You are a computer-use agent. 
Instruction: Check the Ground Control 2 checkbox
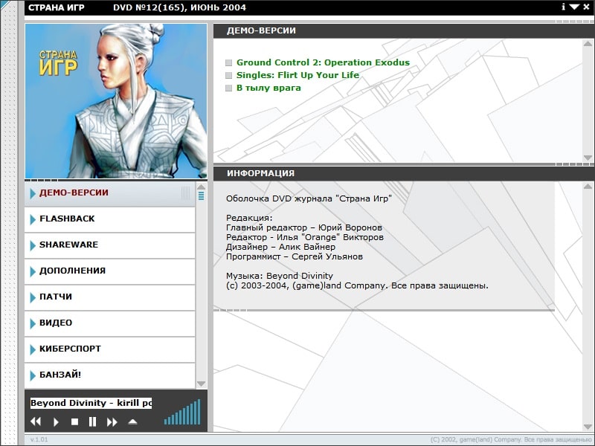pos(228,62)
